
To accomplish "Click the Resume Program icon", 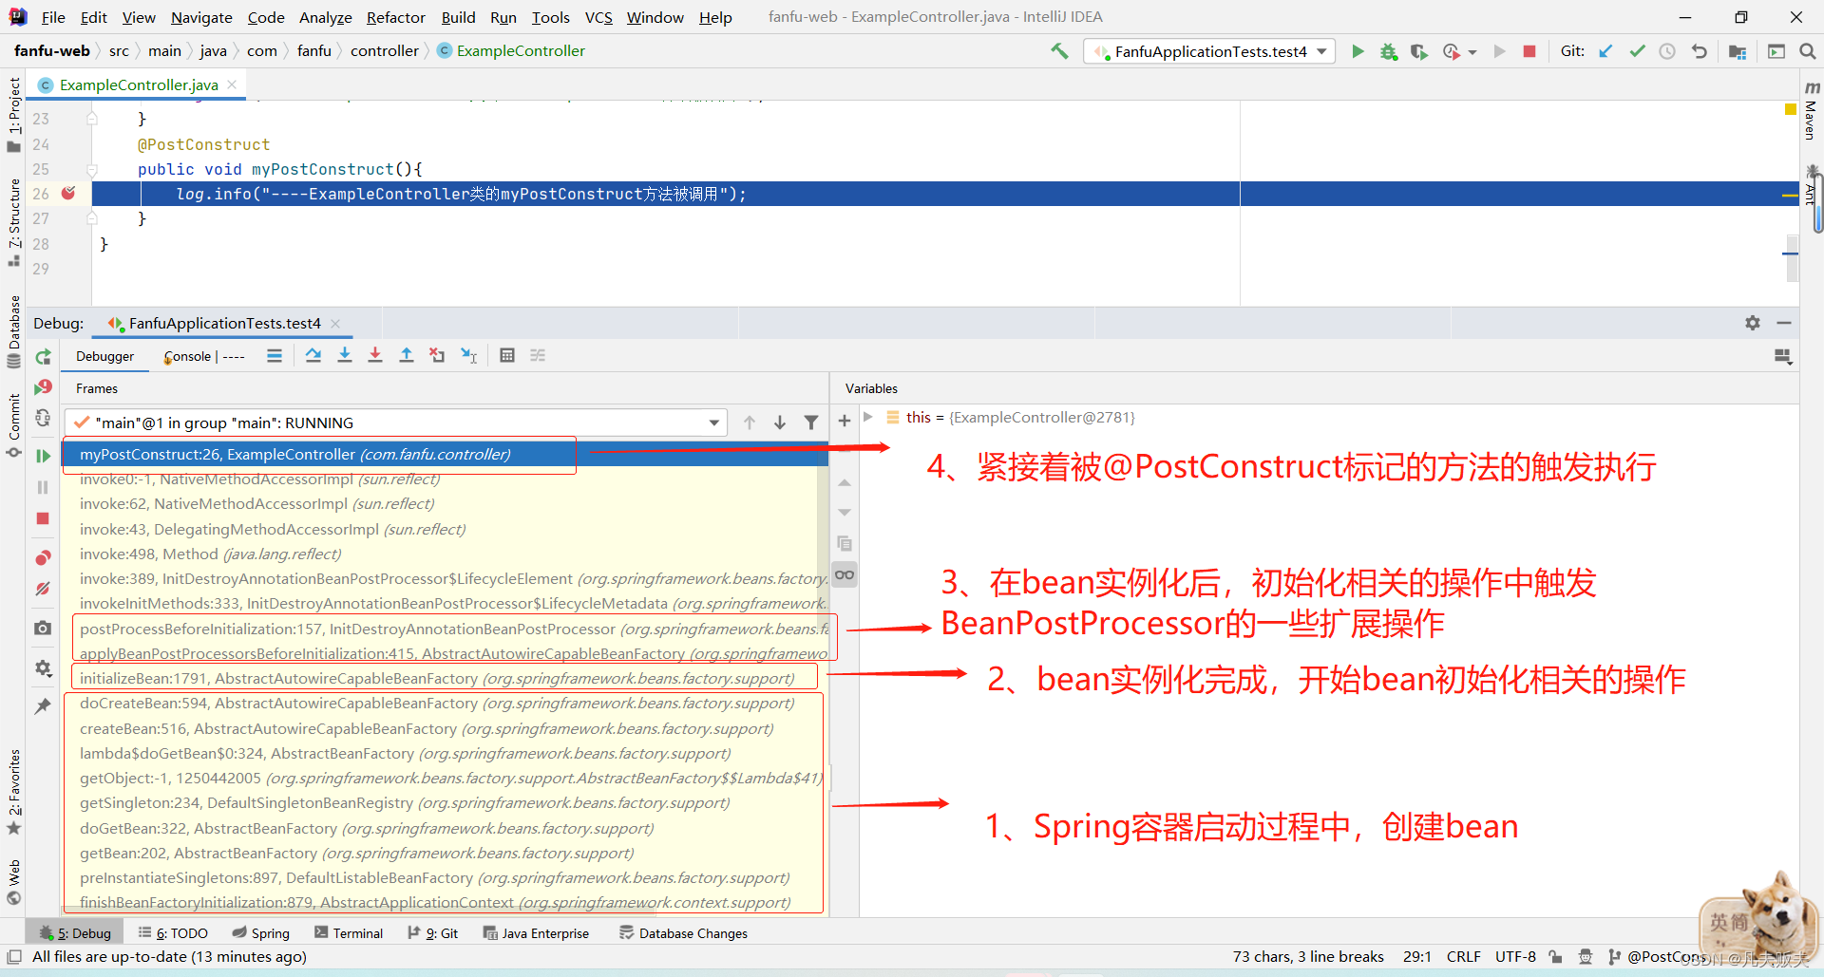I will (43, 456).
